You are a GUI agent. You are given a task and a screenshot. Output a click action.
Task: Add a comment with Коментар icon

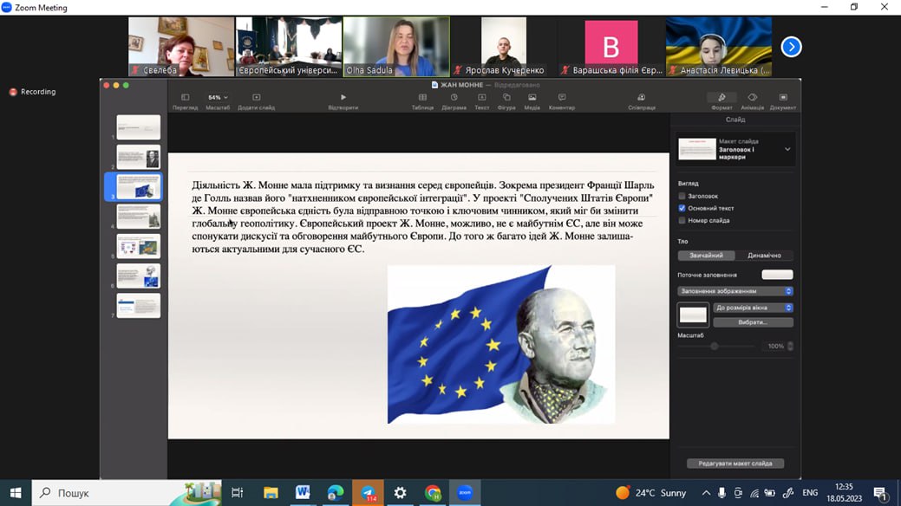[562, 98]
